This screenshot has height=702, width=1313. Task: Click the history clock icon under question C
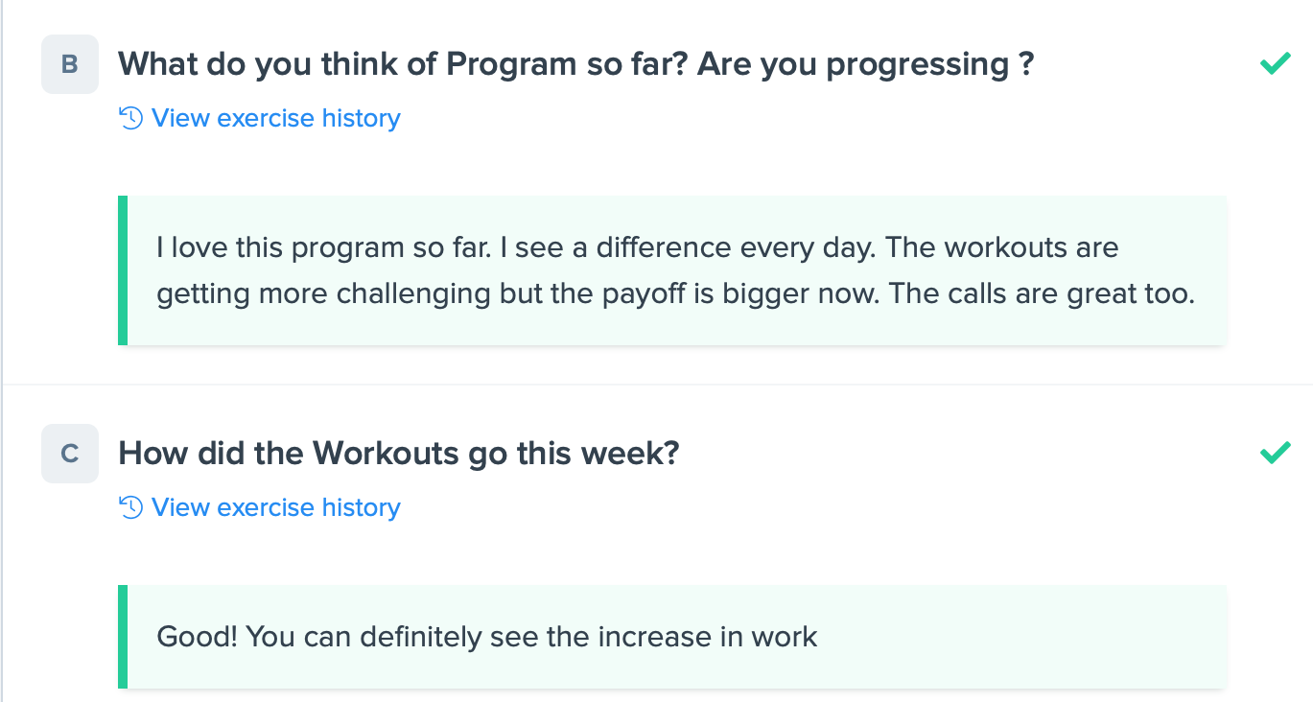[130, 507]
